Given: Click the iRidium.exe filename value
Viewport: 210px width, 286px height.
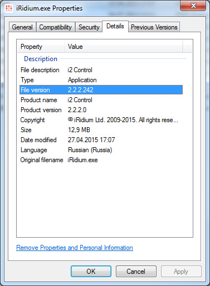Looking at the screenshot, I should point(82,160).
